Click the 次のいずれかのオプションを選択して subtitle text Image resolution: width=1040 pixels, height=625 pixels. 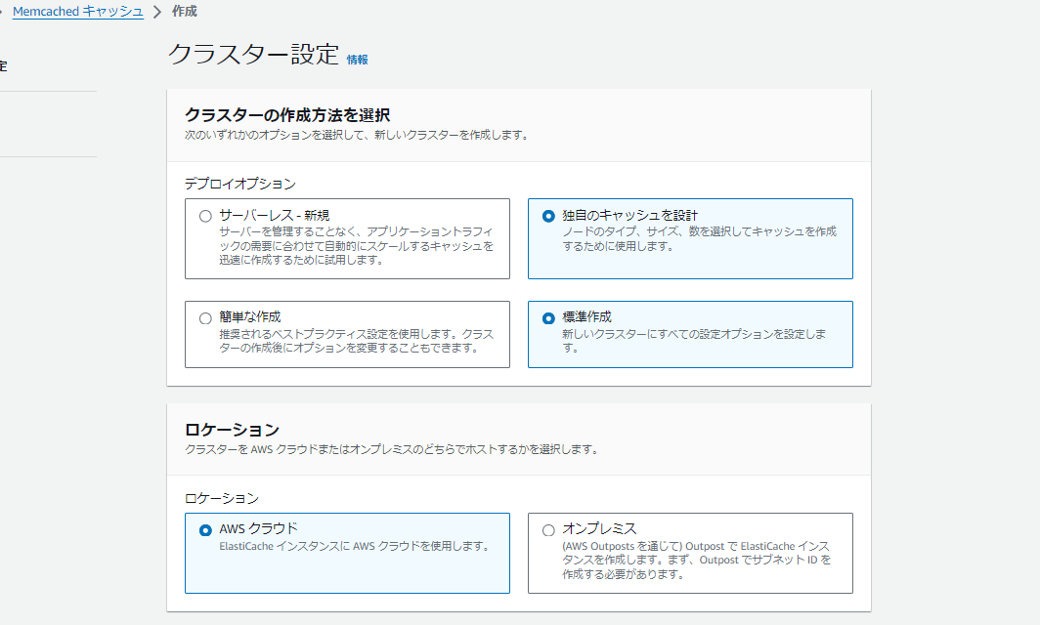pyautogui.click(x=356, y=135)
